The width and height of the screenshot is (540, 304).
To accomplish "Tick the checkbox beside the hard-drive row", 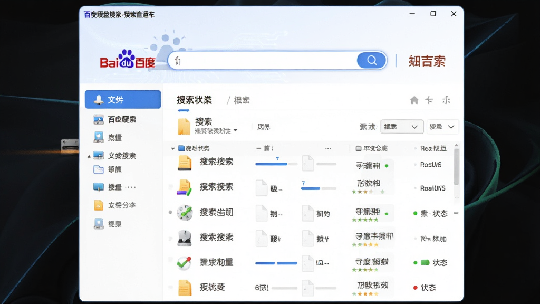I will point(170,238).
